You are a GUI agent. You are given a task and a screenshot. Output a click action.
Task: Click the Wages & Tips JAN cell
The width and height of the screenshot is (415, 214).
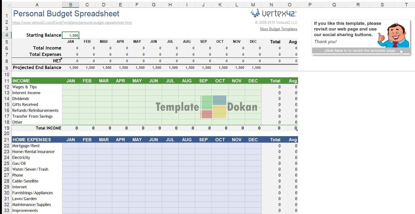pos(70,87)
